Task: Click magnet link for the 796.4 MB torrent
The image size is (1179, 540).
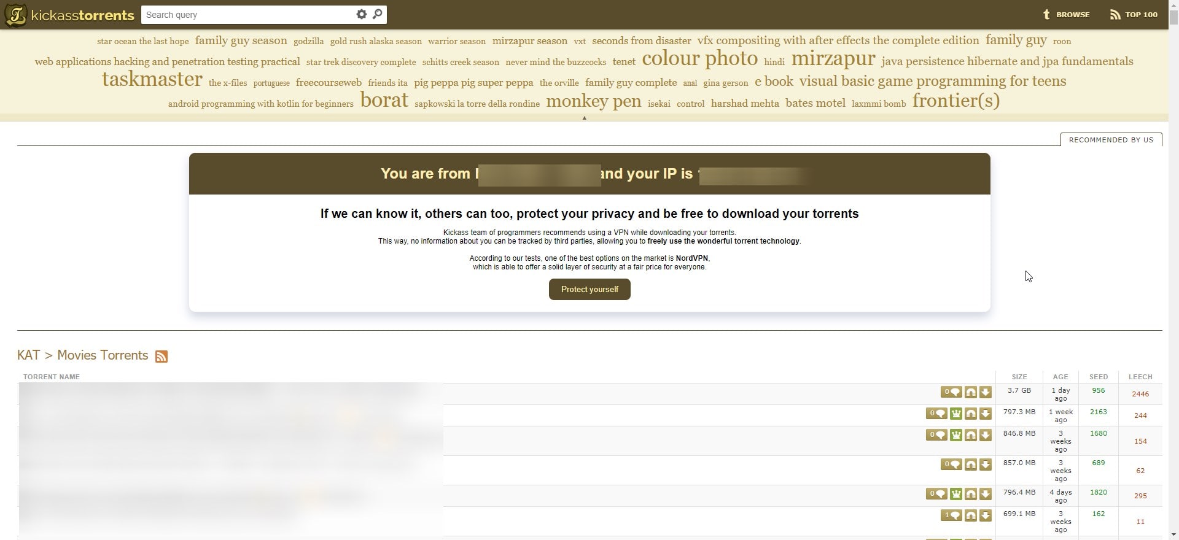Action: tap(971, 494)
